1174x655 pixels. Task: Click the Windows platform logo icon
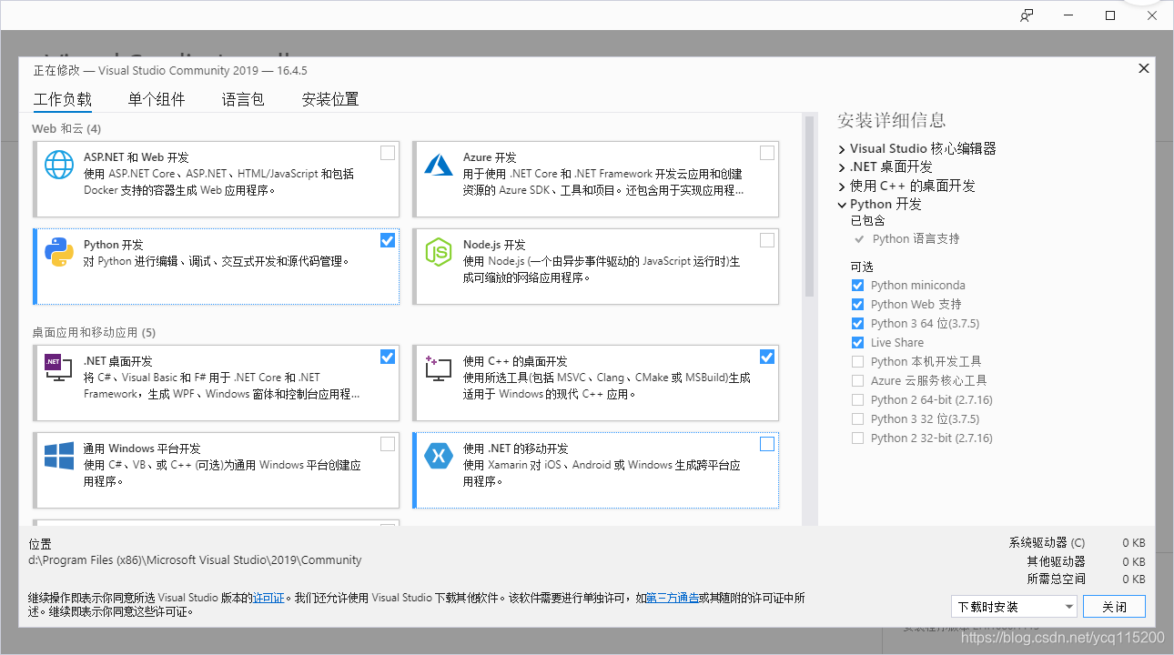[x=59, y=456]
